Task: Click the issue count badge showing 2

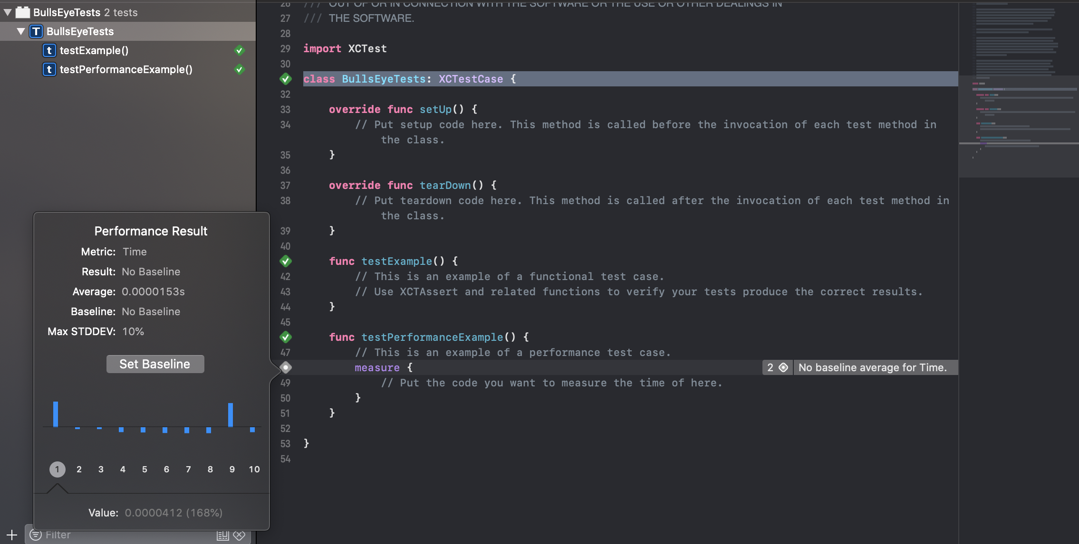Action: [x=777, y=367]
